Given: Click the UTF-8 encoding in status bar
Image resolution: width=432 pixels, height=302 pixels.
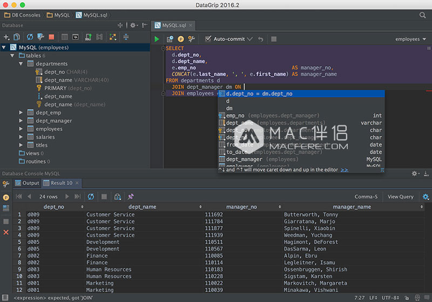Looking at the screenshot, I should pos(390,298).
